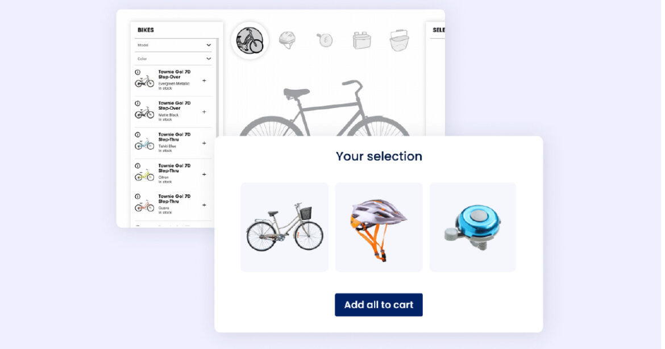Select the handlebar bag category icon
The width and height of the screenshot is (665, 349).
(361, 40)
